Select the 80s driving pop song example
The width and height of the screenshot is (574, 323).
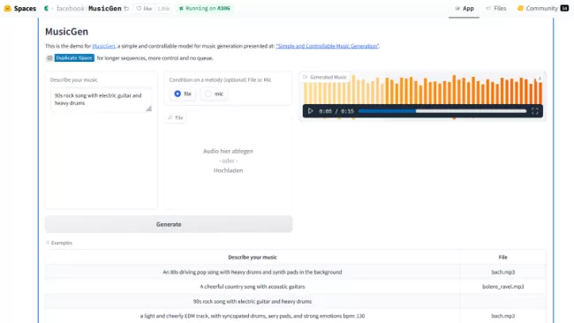pyautogui.click(x=253, y=272)
